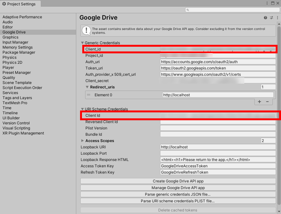Screen dimensions: 281x214
Task: Click the empty Loopback Port field
Action: [218, 153]
